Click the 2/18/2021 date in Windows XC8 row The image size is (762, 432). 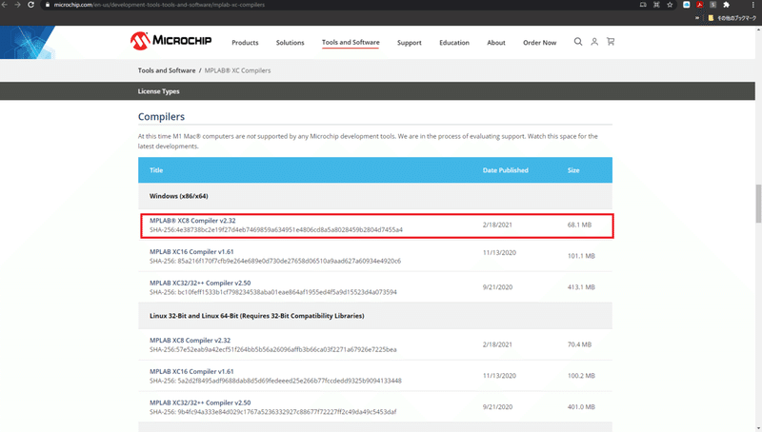(497, 225)
